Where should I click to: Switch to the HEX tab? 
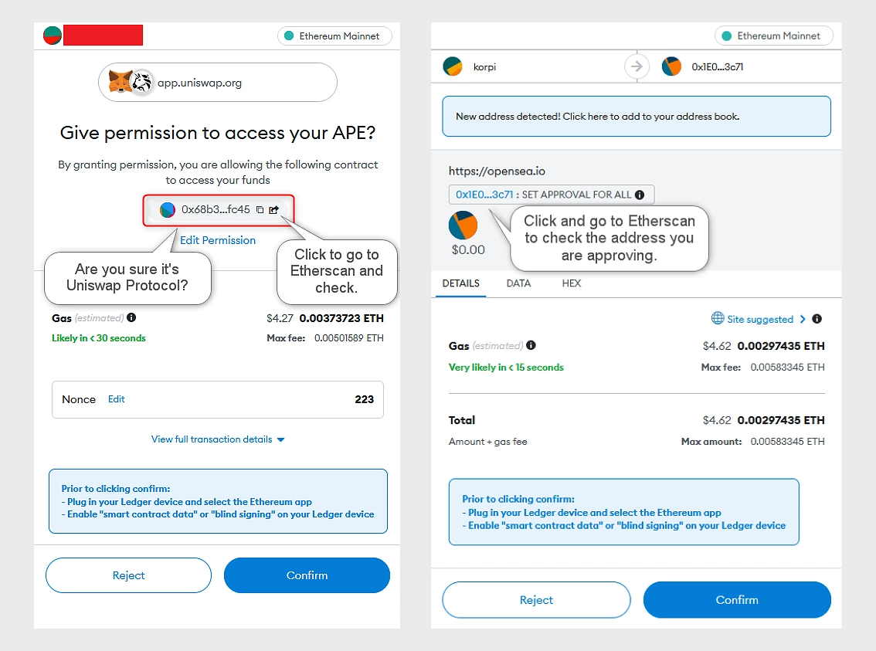pyautogui.click(x=571, y=283)
